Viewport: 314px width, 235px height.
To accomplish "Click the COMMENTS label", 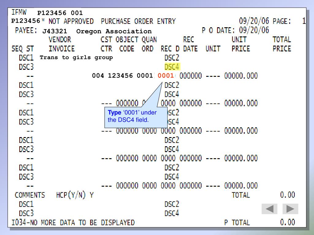I will [30, 195].
